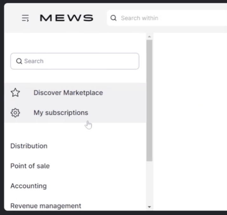Click the magnifier icon in the top search bar

[113, 18]
